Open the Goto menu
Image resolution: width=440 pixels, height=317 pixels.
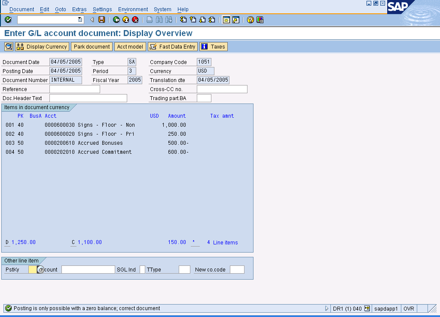(60, 9)
